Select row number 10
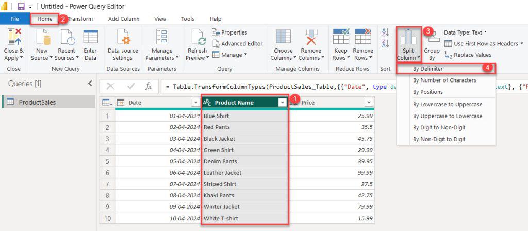528x231 pixels. pyautogui.click(x=107, y=218)
